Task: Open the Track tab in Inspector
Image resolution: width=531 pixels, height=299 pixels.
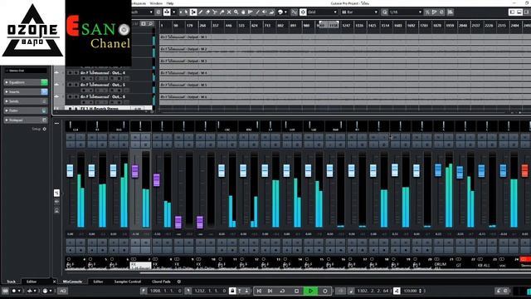Action: pos(11,282)
